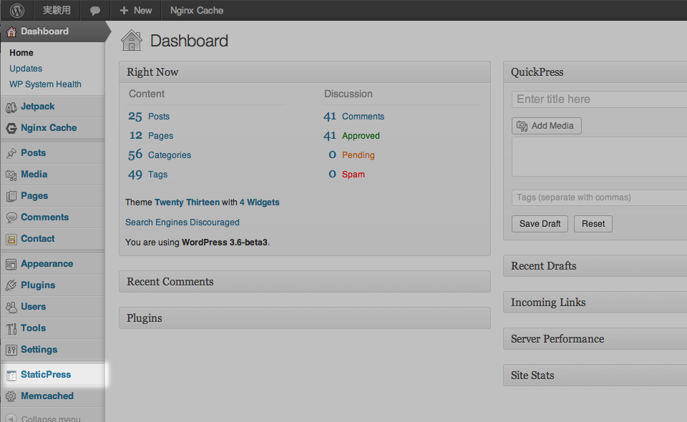Select the StaticPress sidebar icon

coord(12,375)
